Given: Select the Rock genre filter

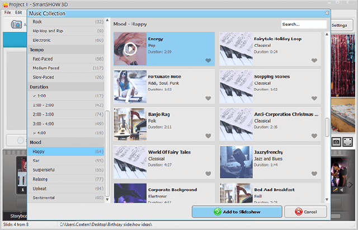Looking at the screenshot, I should pos(66,22).
